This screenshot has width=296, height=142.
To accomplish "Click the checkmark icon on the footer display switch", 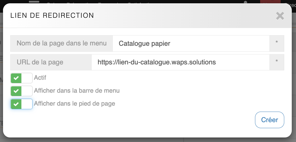I will point(16,104).
